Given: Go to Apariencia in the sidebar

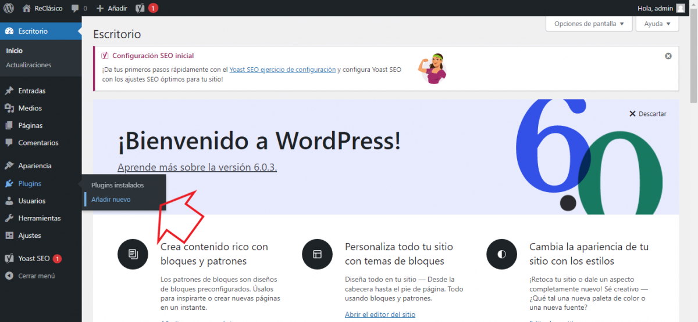Looking at the screenshot, I should [35, 166].
